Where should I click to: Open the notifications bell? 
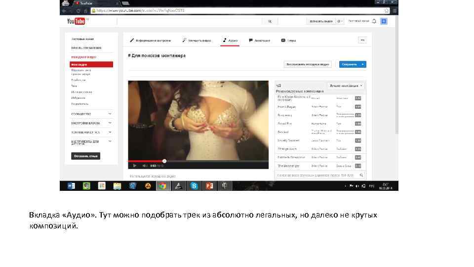374,21
